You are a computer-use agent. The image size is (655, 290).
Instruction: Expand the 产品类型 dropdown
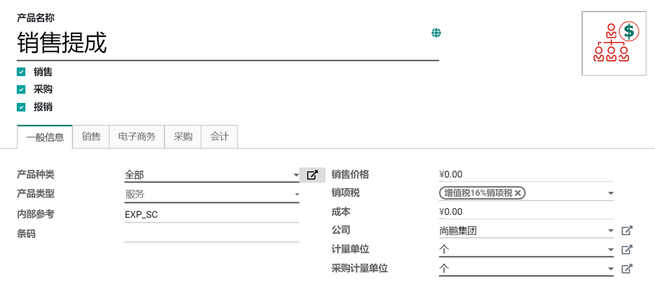tap(296, 194)
